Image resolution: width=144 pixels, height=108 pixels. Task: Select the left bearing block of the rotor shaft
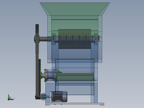[x=53, y=39]
